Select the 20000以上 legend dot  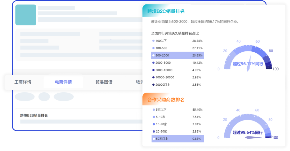point(153,85)
